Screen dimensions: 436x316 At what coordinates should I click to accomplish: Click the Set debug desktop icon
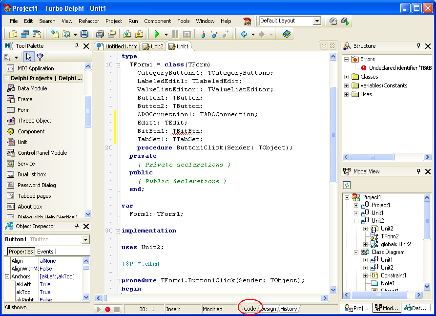pos(345,21)
